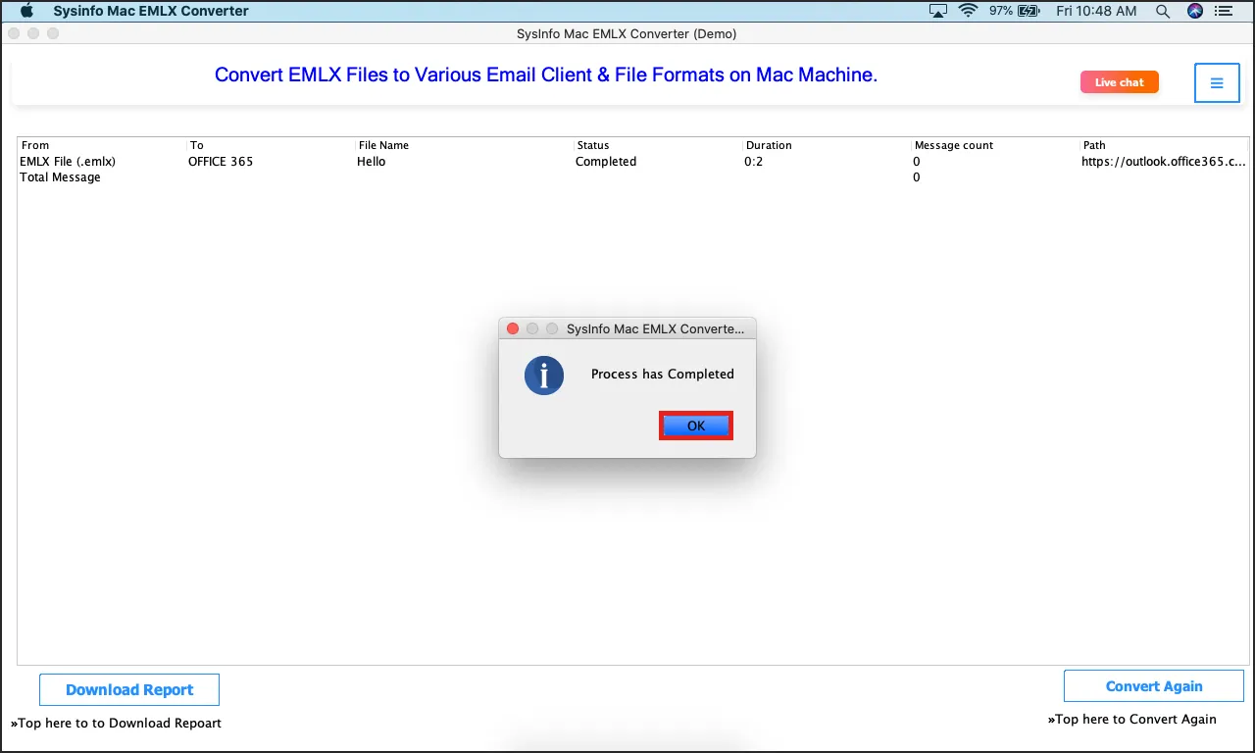Download the conversion report

(129, 689)
